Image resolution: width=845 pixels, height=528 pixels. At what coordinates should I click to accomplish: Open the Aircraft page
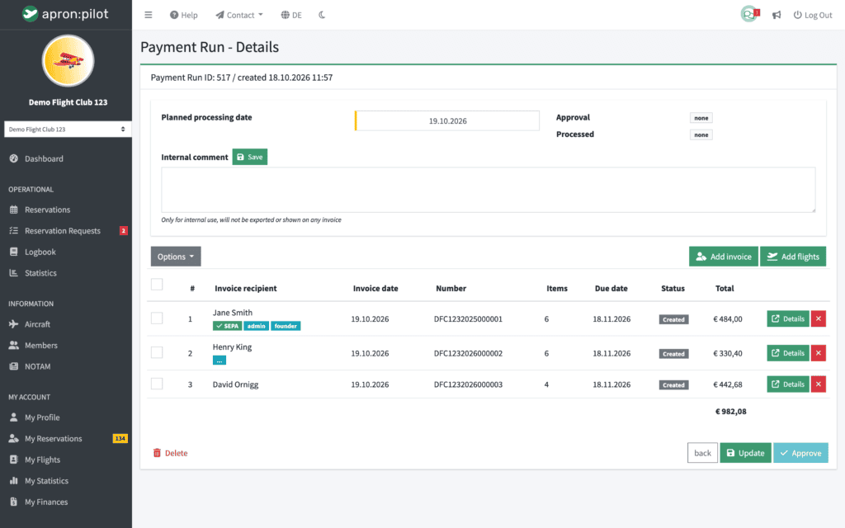coord(37,324)
